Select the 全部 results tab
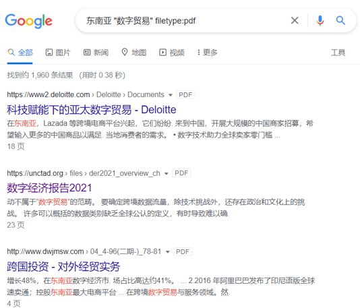Viewport: 360px width, 308px height. pos(20,53)
